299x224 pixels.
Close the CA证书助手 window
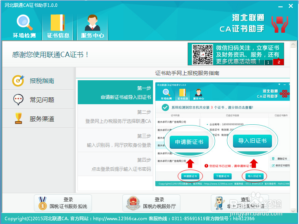point(291,6)
